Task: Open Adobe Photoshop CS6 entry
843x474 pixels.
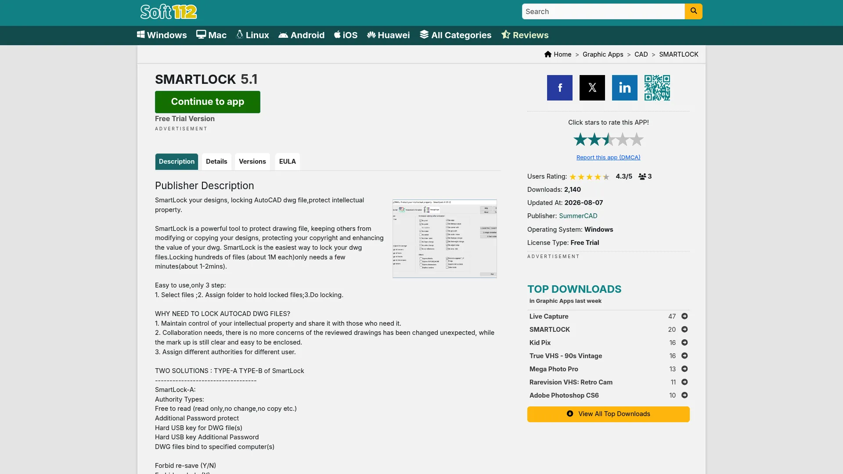Action: [x=564, y=395]
